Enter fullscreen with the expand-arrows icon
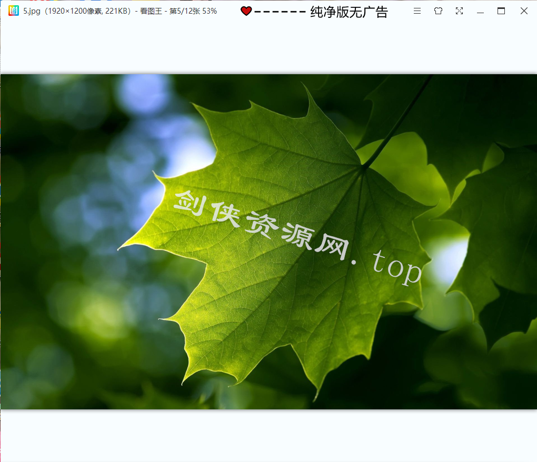This screenshot has height=462, width=537. pyautogui.click(x=459, y=11)
